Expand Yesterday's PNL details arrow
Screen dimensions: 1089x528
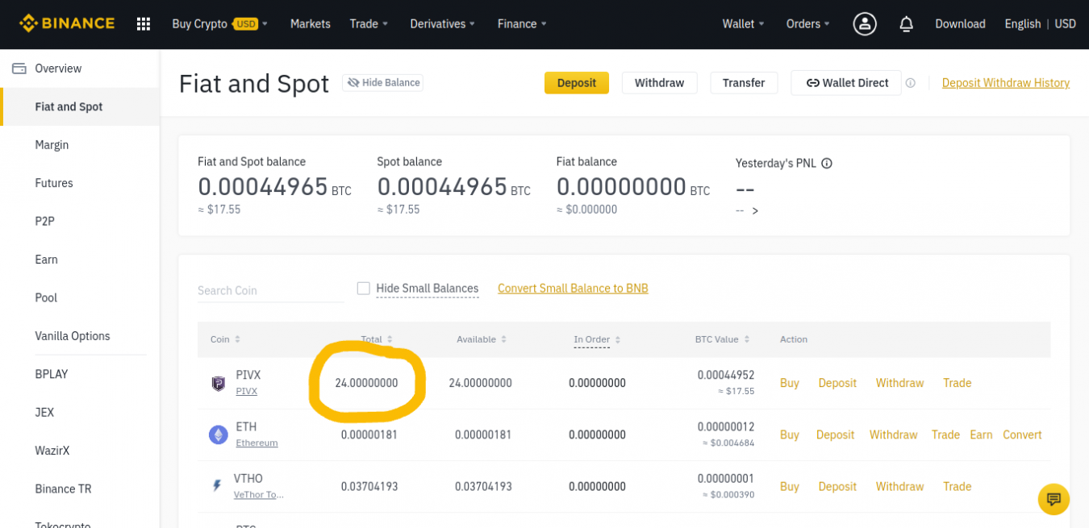(755, 211)
